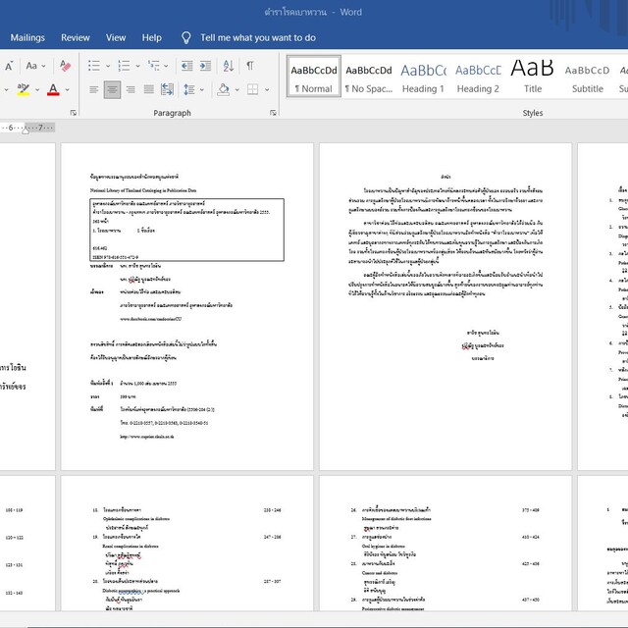The width and height of the screenshot is (628, 628).
Task: Switch to the Review tab
Action: pos(76,37)
